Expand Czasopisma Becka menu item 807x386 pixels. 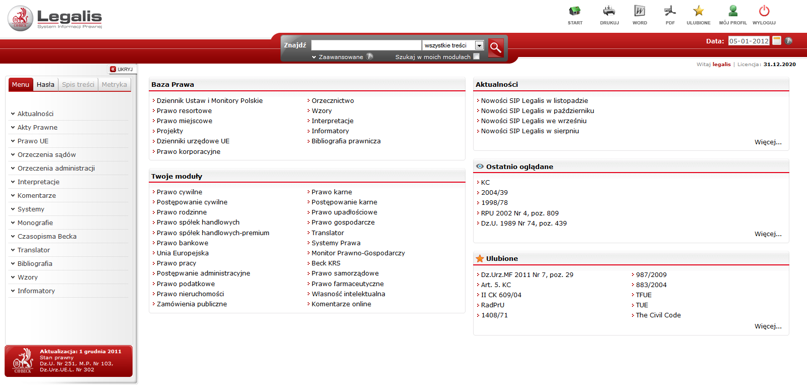[x=47, y=237]
